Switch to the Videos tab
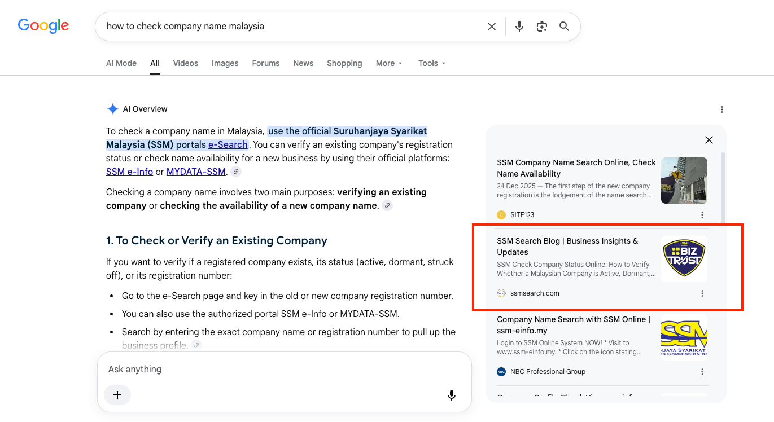The height and width of the screenshot is (422, 774). pyautogui.click(x=186, y=63)
